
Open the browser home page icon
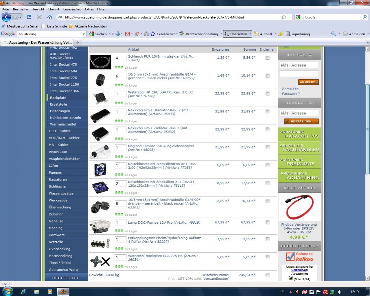[x=50, y=17]
